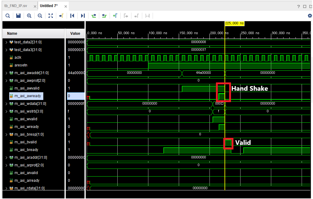Zoom in on the waveform

click(29, 16)
